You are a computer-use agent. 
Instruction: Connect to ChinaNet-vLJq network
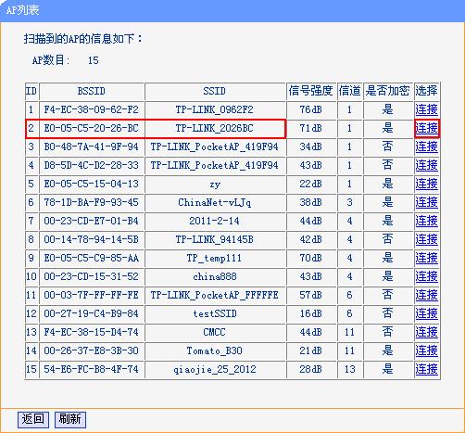pyautogui.click(x=426, y=202)
